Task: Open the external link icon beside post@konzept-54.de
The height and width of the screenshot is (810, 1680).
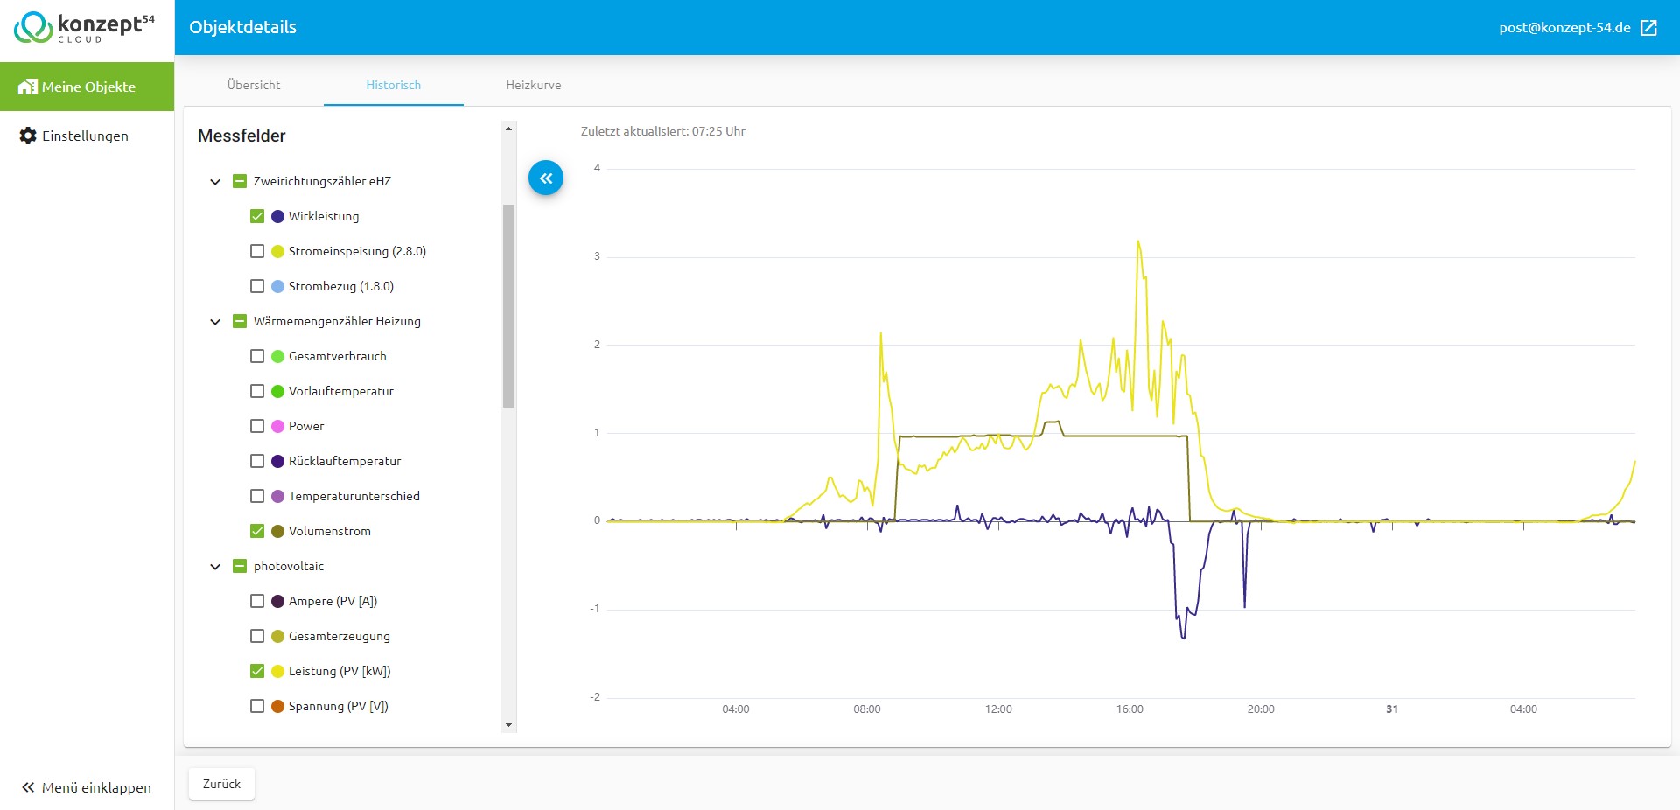Action: click(x=1648, y=28)
